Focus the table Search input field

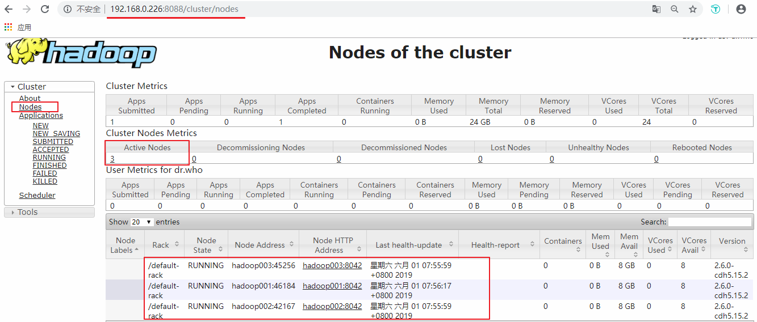[709, 222]
